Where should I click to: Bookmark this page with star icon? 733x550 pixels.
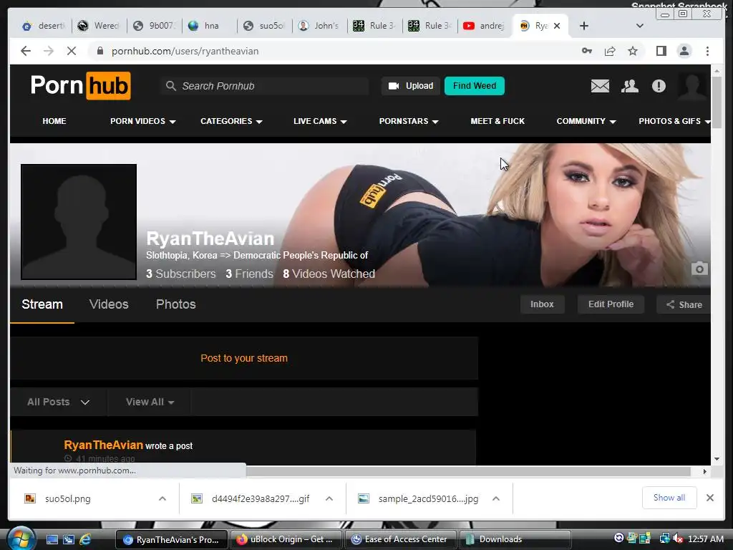click(x=633, y=51)
